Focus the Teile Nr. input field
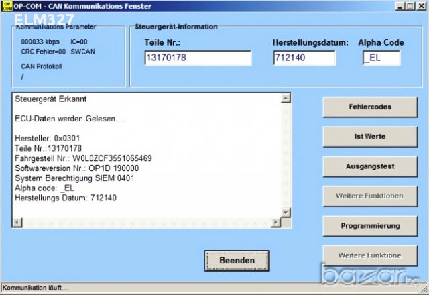 click(197, 58)
